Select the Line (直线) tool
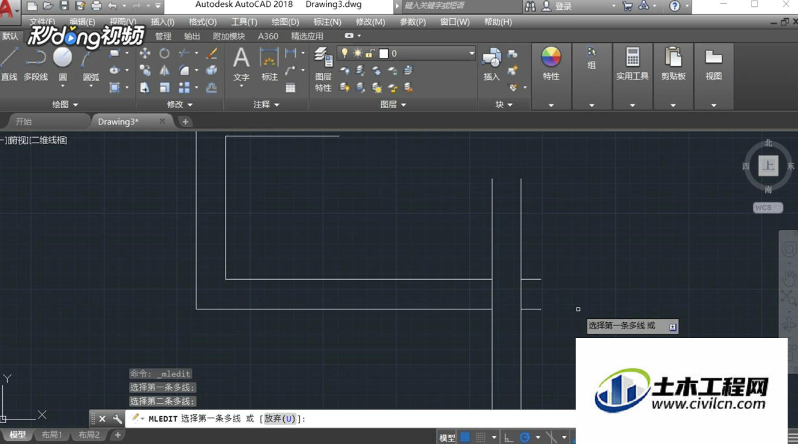The width and height of the screenshot is (798, 444). click(9, 63)
